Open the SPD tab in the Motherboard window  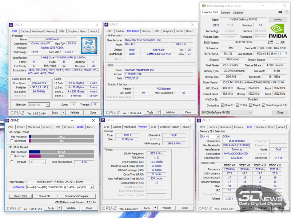pos(157,31)
